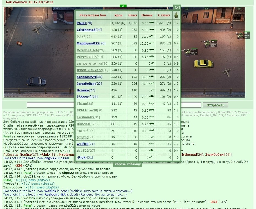Viewport: 256px width, 209px height.
Task: Open player profile -Riuk- in the table
Action: click(82, 157)
